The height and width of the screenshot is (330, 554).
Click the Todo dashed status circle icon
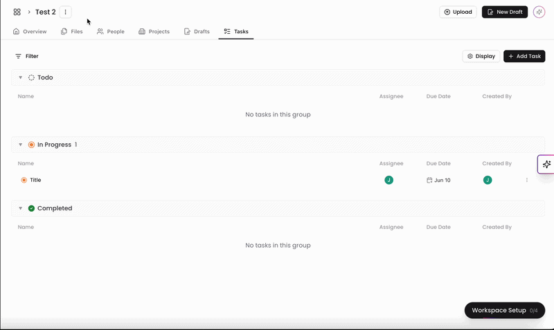pyautogui.click(x=31, y=77)
